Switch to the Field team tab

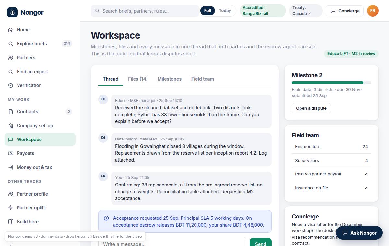pos(203,79)
